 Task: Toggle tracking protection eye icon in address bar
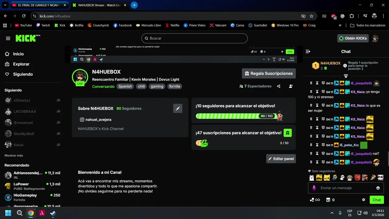[303, 16]
